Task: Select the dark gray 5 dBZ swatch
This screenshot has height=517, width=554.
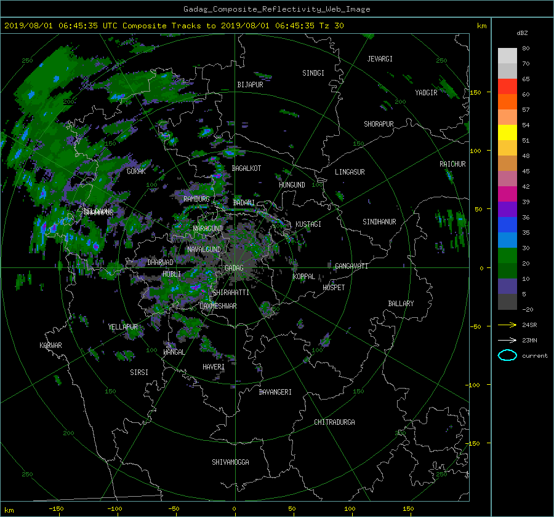Action: [507, 301]
